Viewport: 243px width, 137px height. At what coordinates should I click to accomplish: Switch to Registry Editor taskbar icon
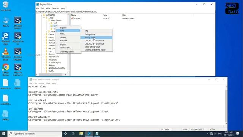89,134
